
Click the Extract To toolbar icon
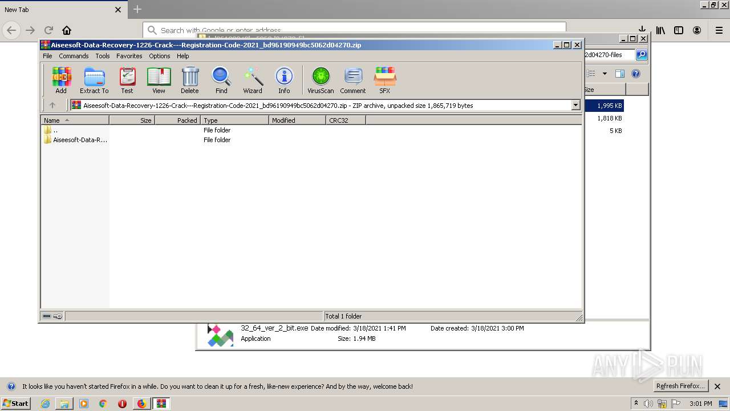94,80
